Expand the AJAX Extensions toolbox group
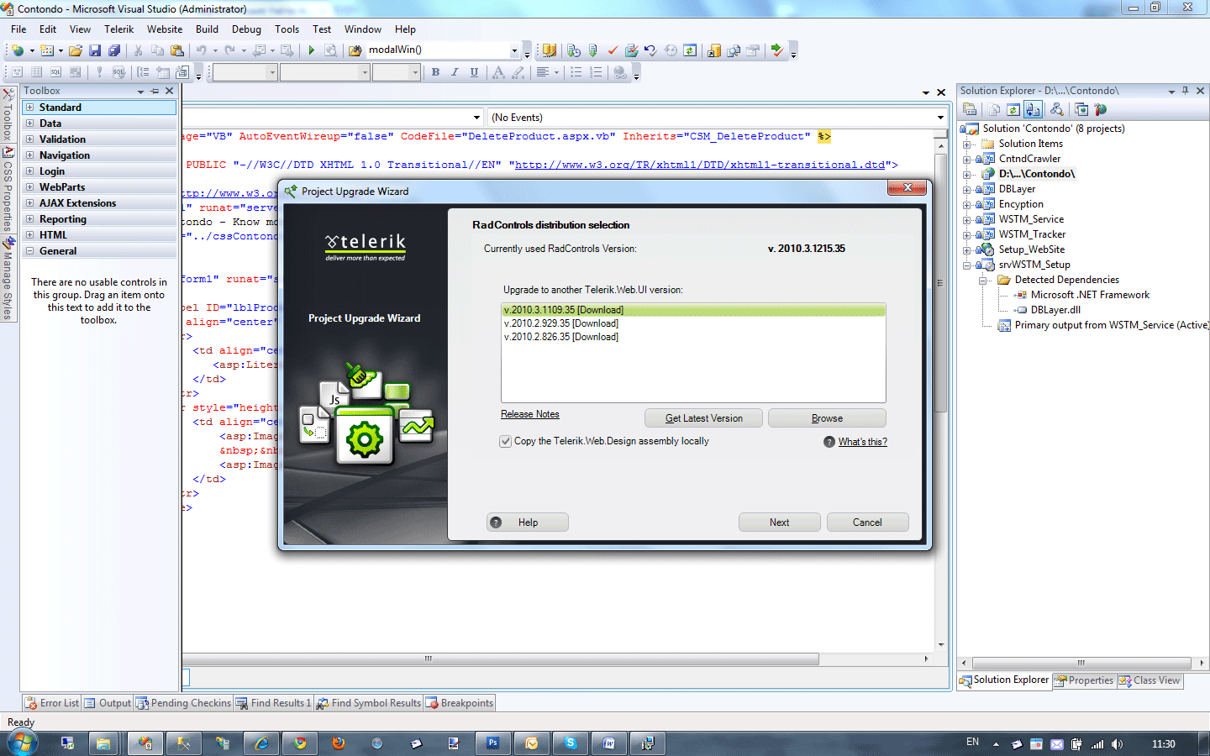Image resolution: width=1210 pixels, height=756 pixels. pyautogui.click(x=29, y=203)
